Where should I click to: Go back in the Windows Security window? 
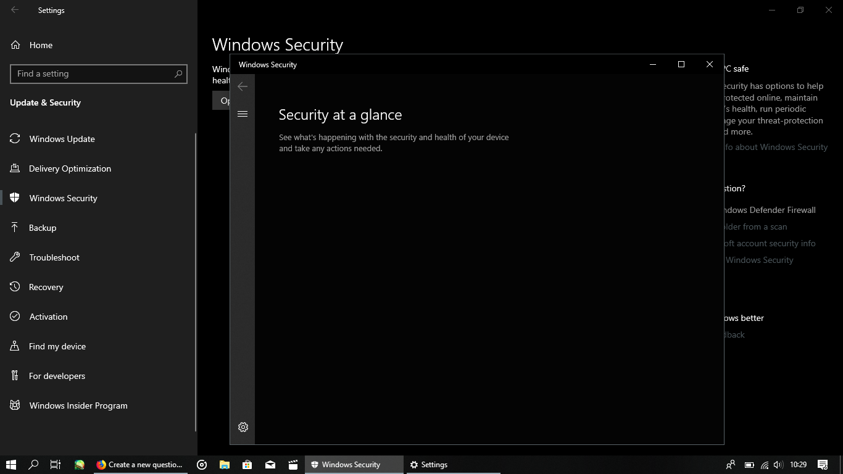tap(243, 86)
